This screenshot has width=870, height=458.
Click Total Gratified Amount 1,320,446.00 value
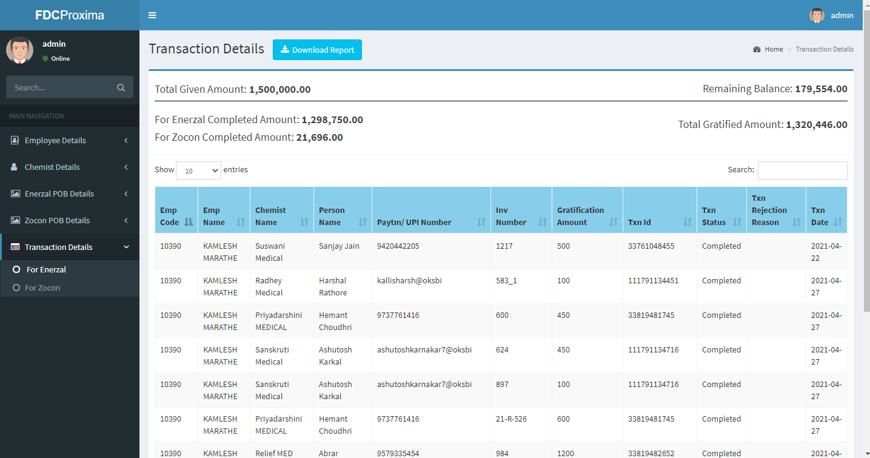[817, 124]
